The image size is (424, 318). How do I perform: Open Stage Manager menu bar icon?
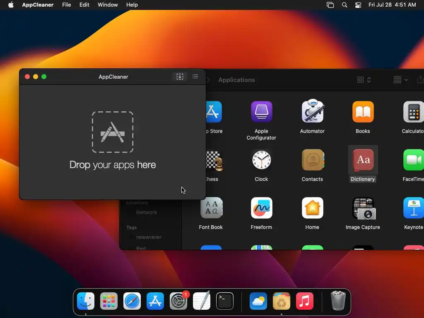pos(330,5)
